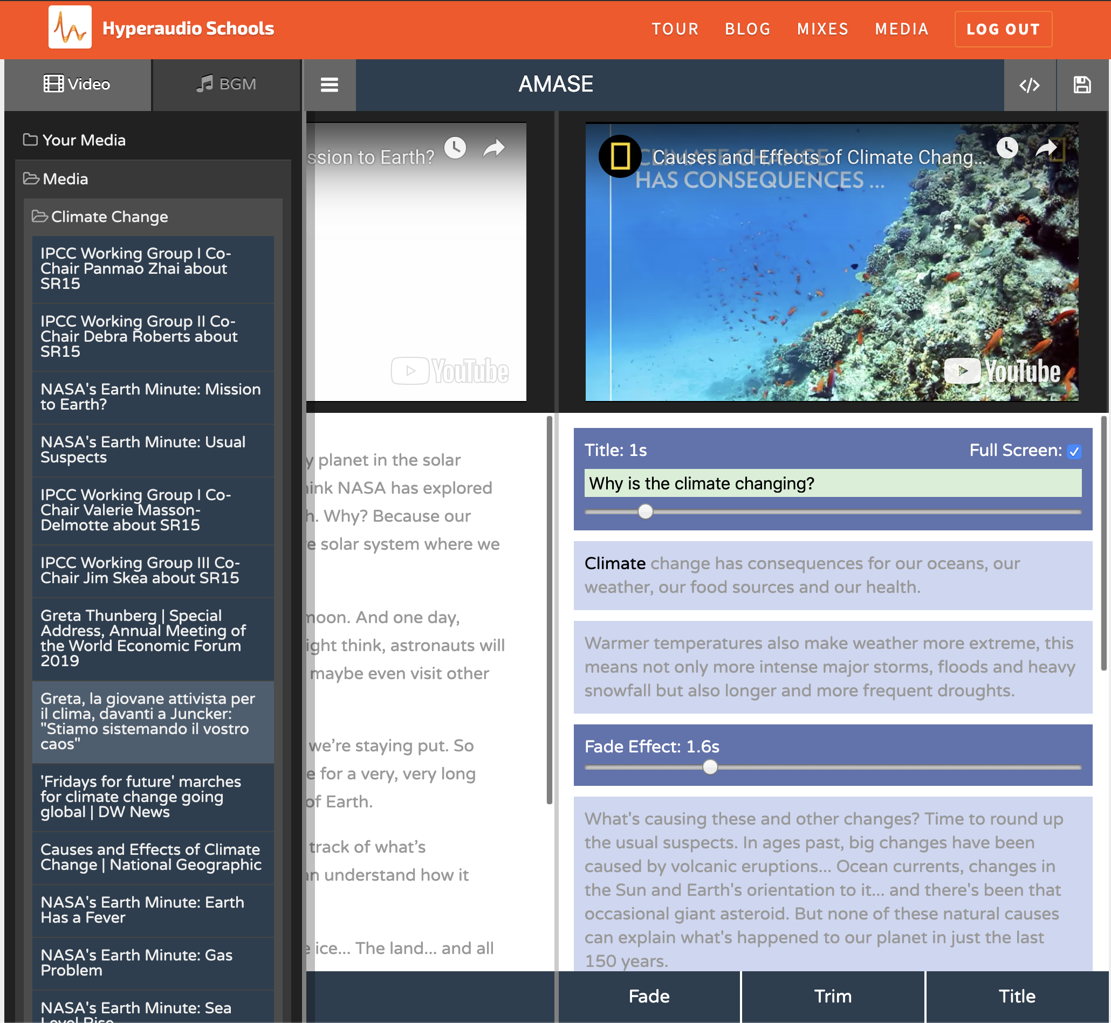Collapse the Media folder
1111x1023 pixels.
pos(56,179)
